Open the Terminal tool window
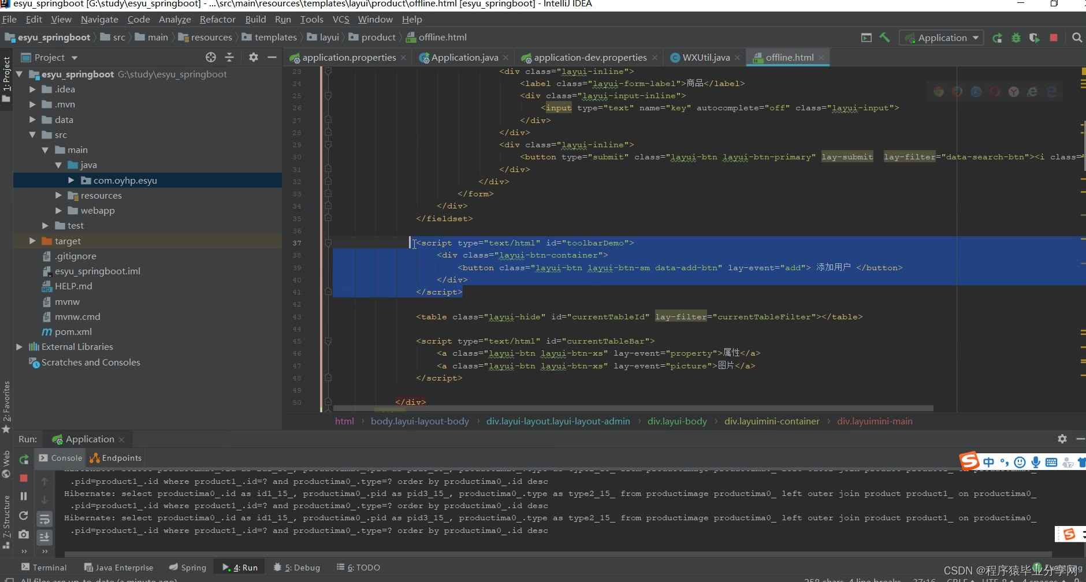1086x582 pixels. [x=44, y=568]
